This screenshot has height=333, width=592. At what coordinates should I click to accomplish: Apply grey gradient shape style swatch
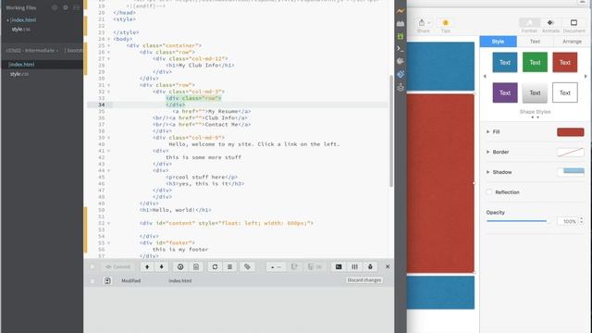coord(535,92)
